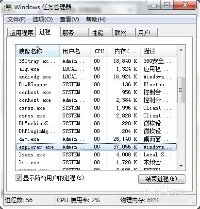The image size is (200, 209).
Task: Select csrss.exe using 2,820 K
Action: [x=96, y=115]
